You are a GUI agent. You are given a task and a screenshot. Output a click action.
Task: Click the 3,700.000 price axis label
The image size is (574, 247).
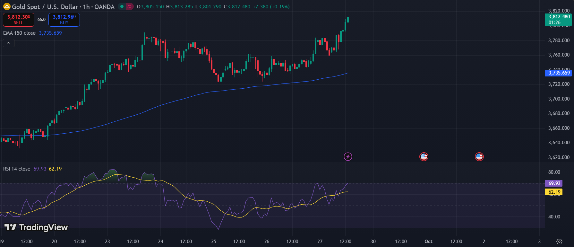pos(559,99)
